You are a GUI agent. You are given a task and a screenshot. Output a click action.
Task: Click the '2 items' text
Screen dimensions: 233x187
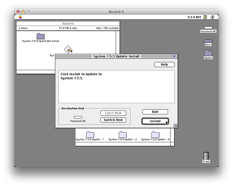(23, 28)
